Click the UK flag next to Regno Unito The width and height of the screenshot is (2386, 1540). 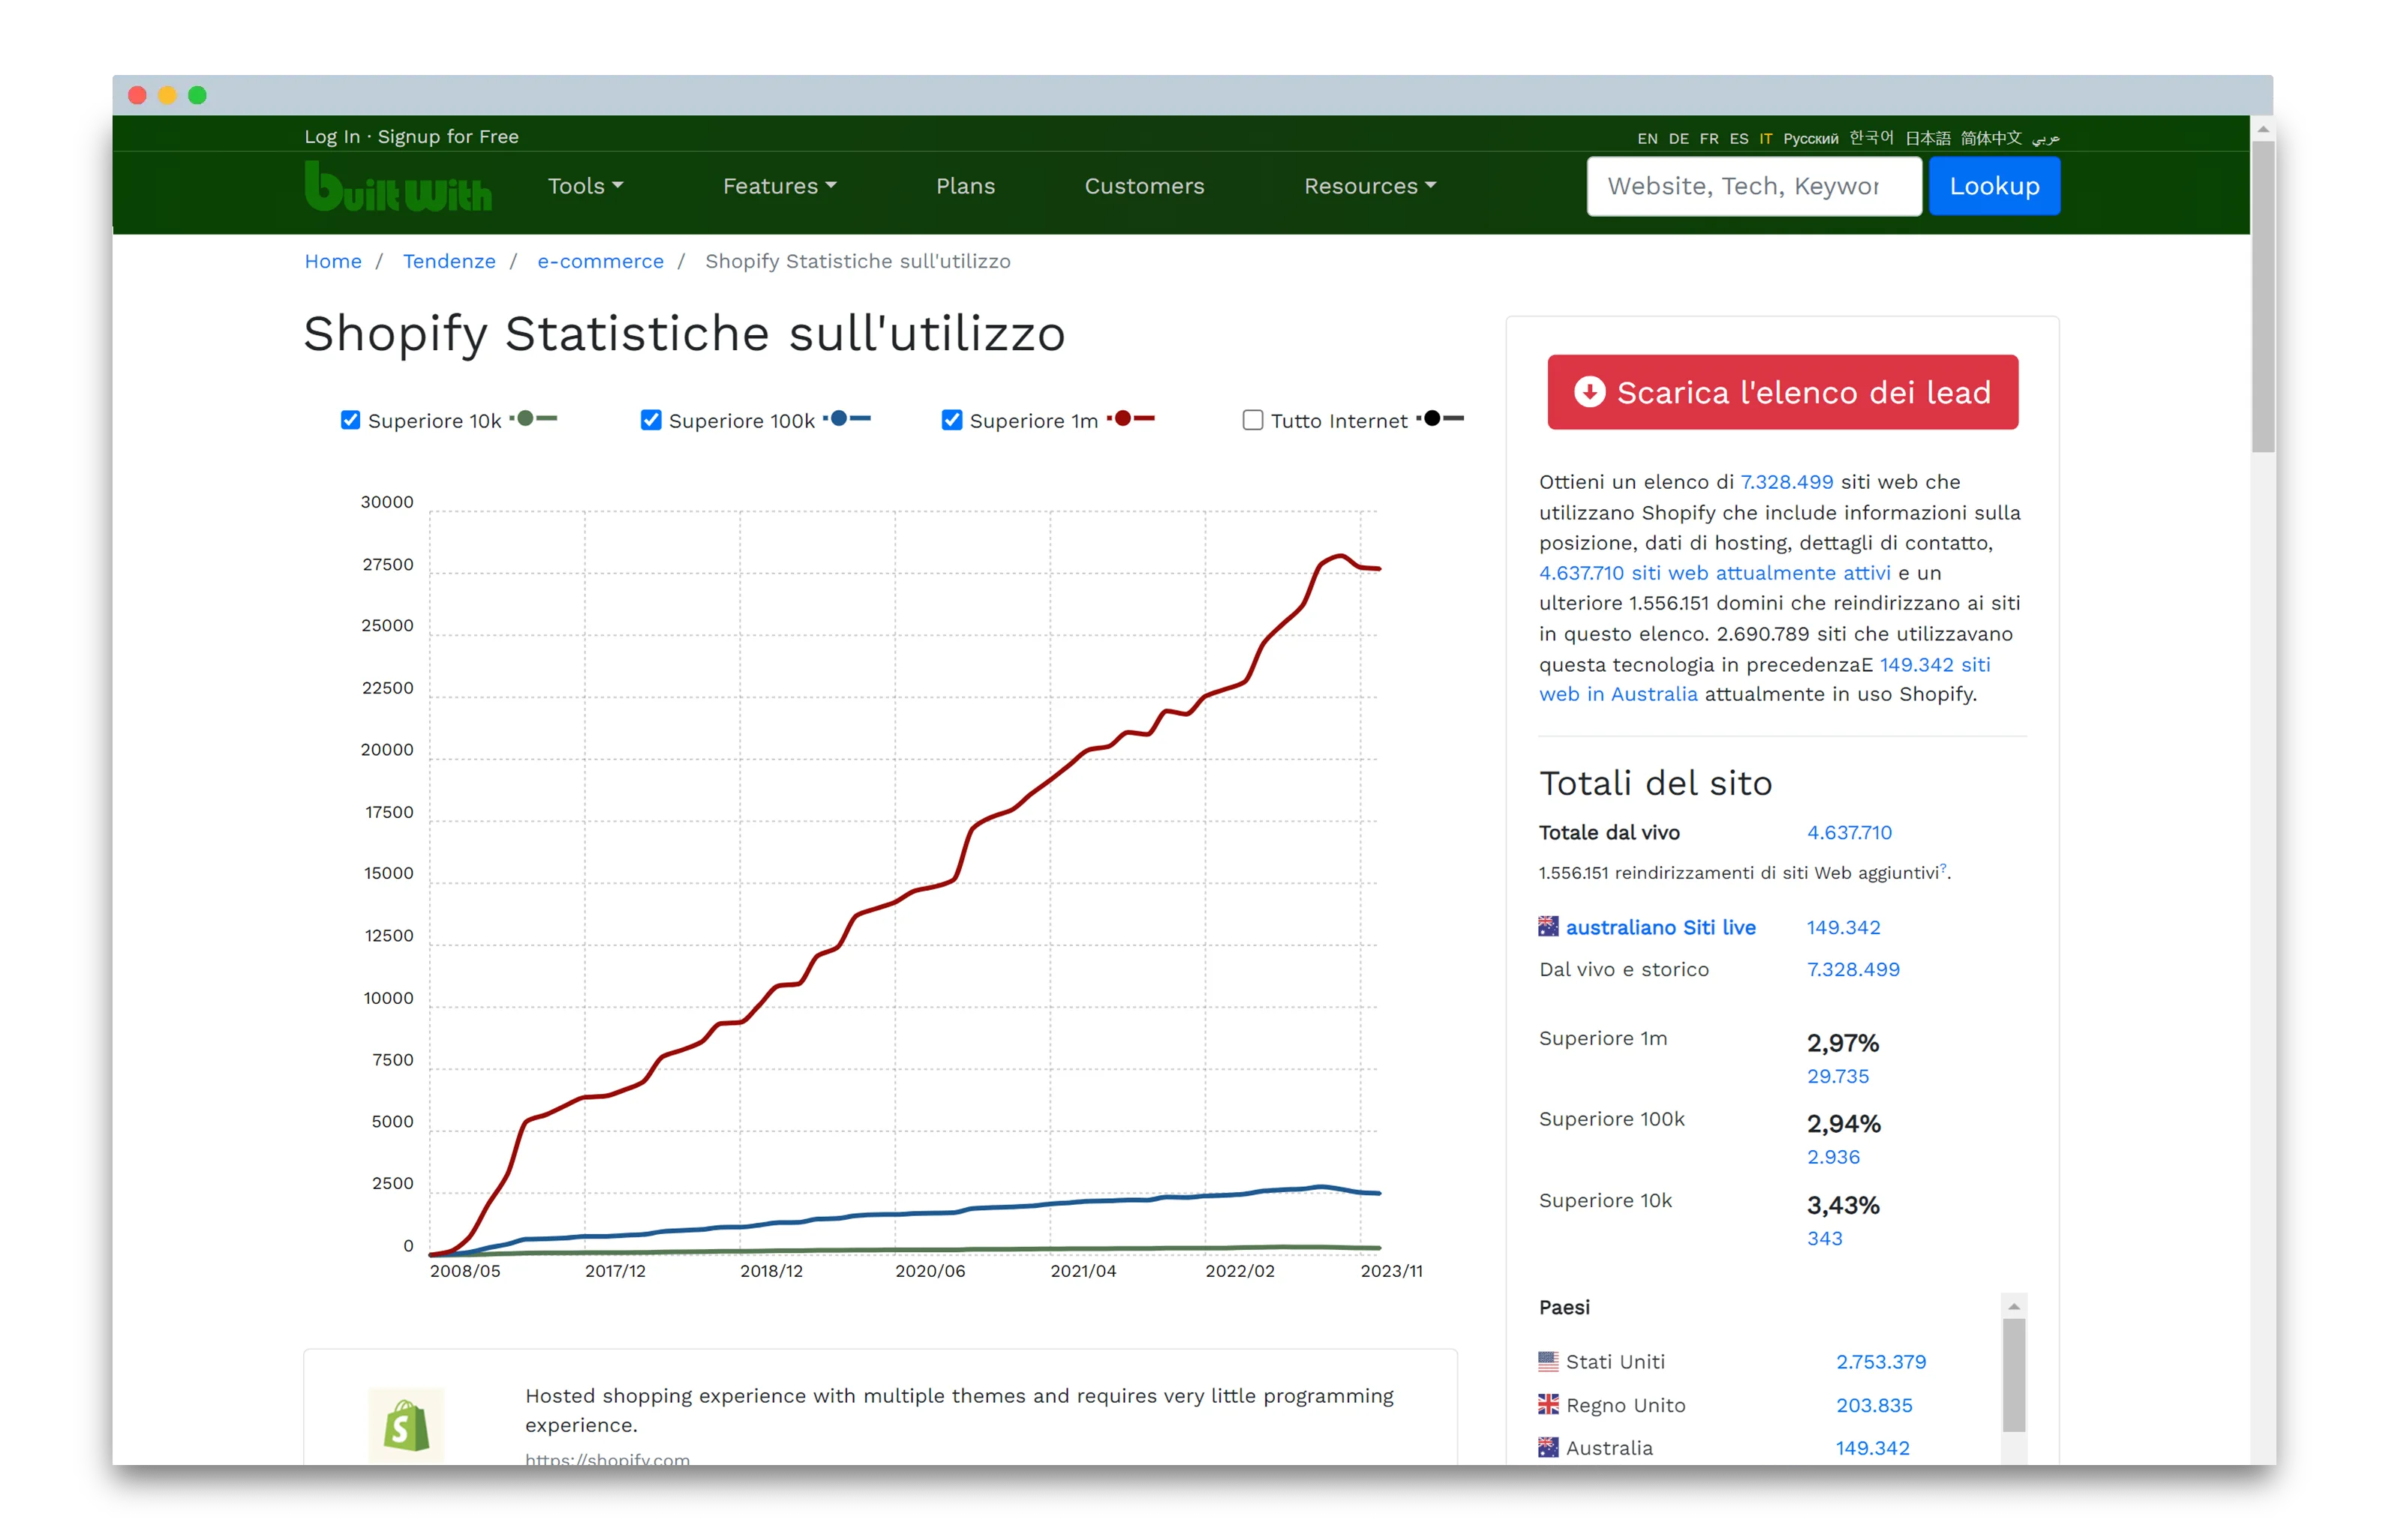click(1548, 1404)
